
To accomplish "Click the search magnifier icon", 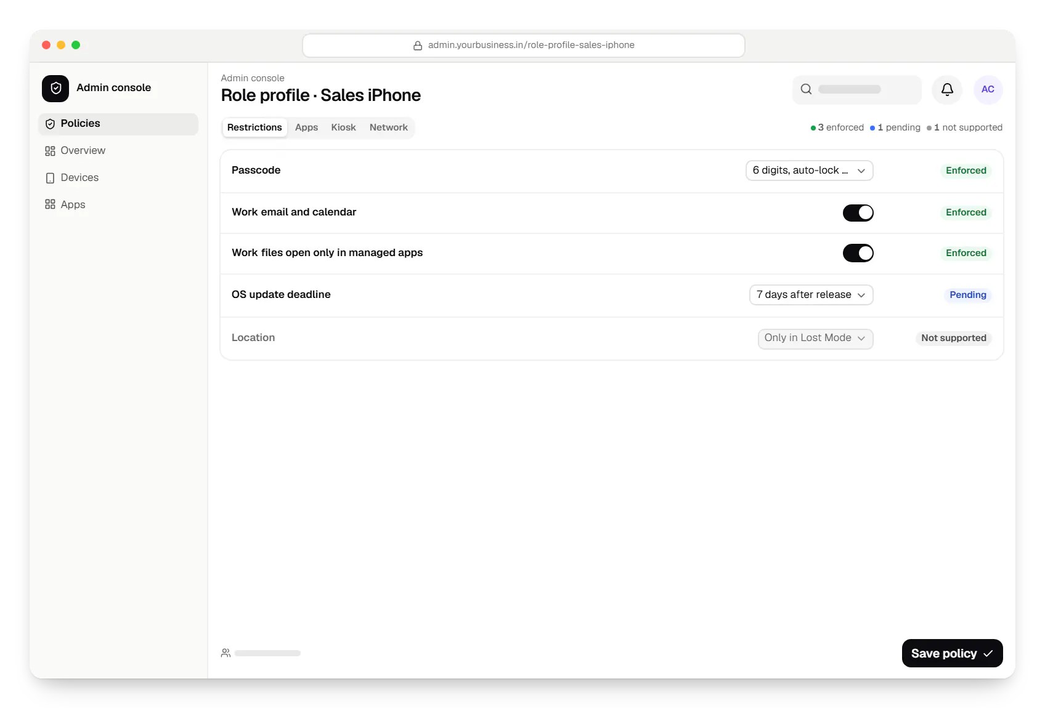I will coord(806,89).
